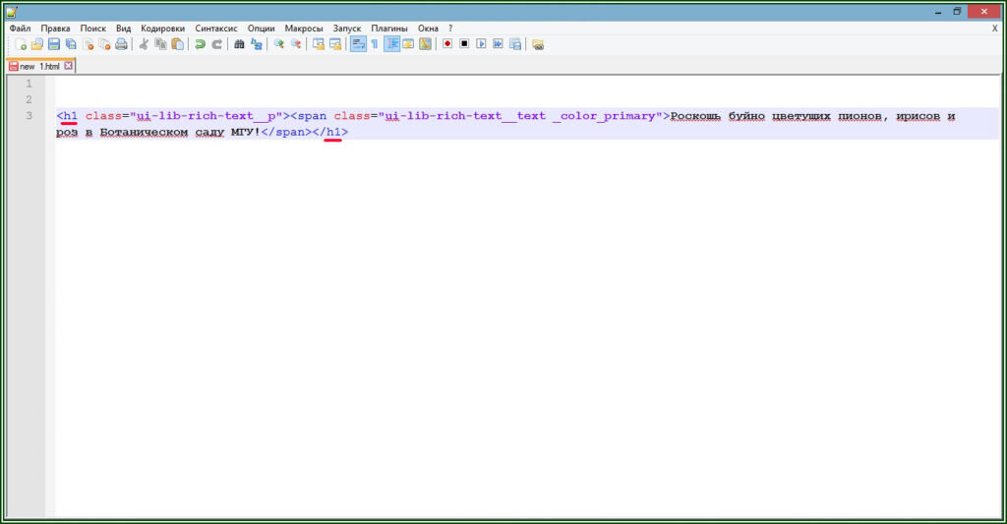Viewport: 1007px width, 524px height.
Task: Toggle synchronized vertical scrolling icon
Action: pyautogui.click(x=319, y=44)
